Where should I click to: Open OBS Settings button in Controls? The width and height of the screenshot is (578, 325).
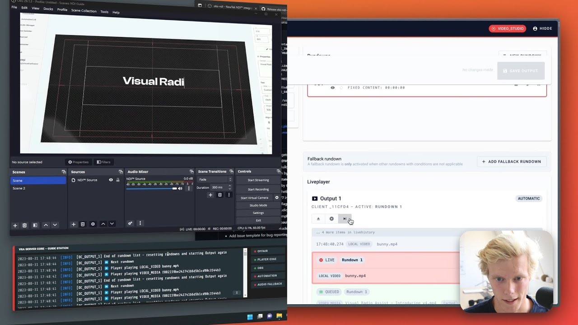pos(258,213)
